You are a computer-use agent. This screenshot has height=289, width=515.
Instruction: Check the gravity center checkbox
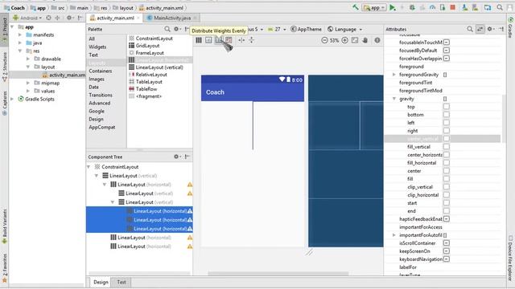coord(447,171)
